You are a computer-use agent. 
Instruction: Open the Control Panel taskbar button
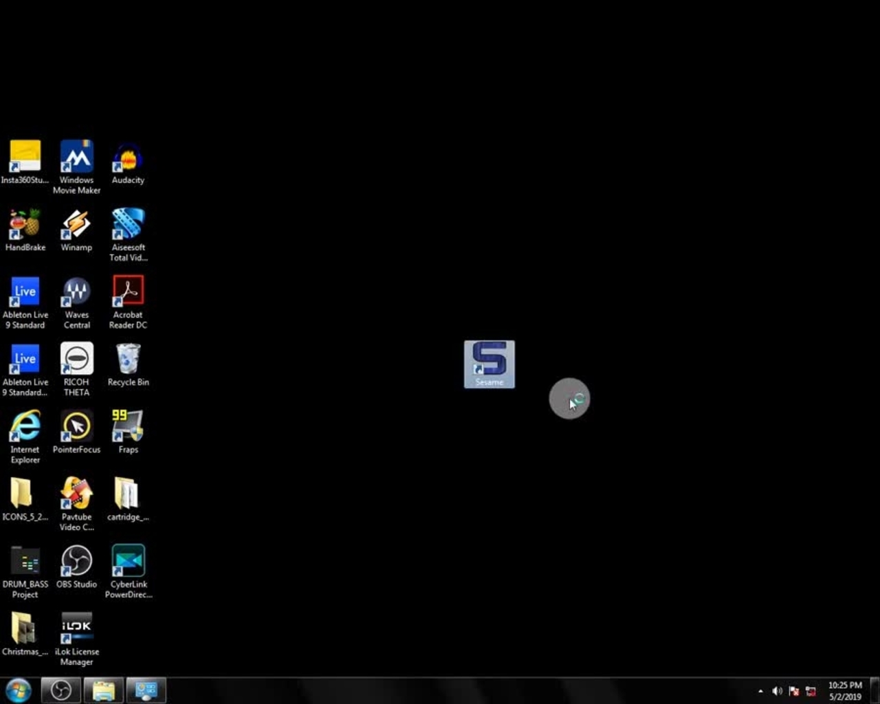coord(146,690)
